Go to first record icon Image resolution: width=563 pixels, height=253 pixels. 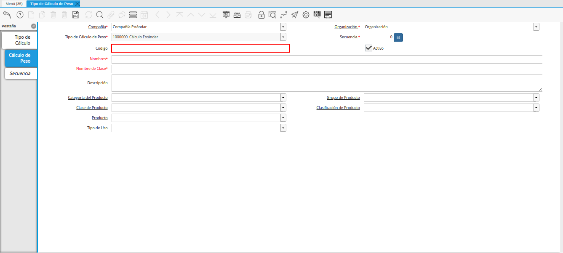point(180,15)
